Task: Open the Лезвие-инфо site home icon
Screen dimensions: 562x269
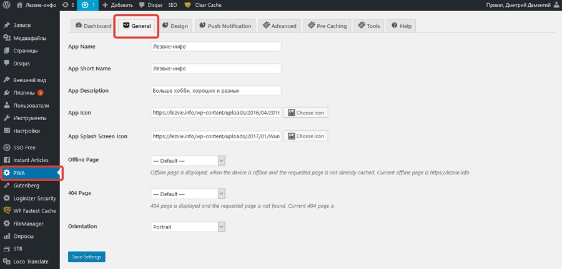Action: coord(20,5)
